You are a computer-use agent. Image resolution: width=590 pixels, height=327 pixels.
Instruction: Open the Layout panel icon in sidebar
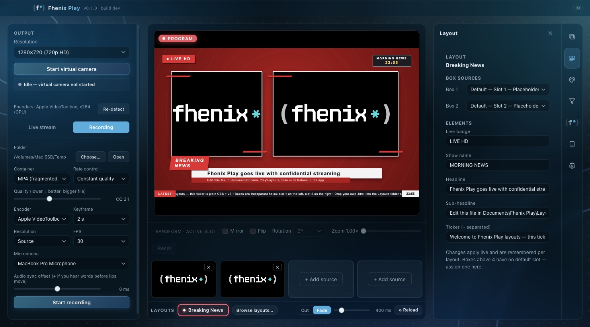(572, 58)
